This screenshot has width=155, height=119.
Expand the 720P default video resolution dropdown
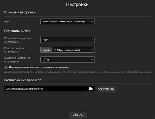[67, 40]
